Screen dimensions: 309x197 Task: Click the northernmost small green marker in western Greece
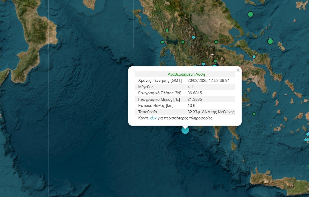[x=167, y=30]
